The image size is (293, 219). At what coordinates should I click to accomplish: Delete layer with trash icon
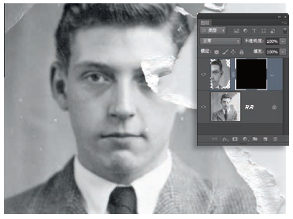click(x=275, y=139)
